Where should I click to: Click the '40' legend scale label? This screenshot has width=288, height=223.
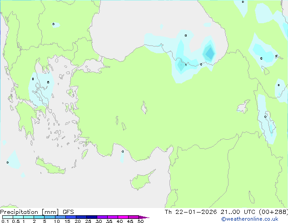click(x=119, y=221)
